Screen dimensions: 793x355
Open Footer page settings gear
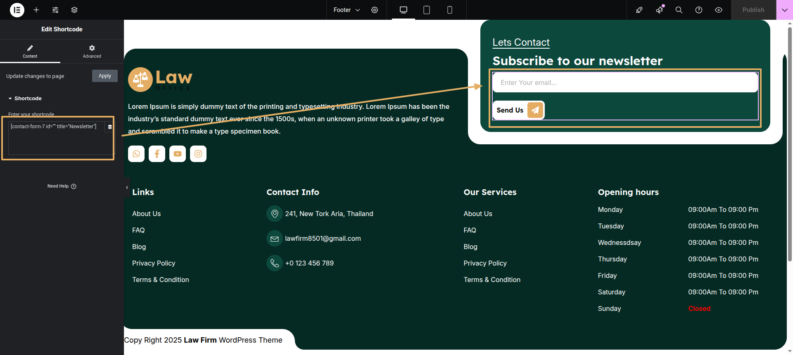click(x=375, y=10)
